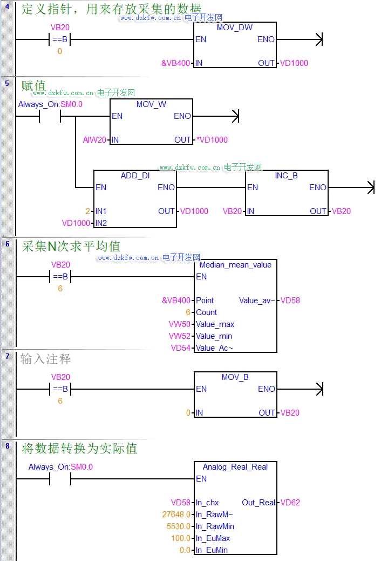This screenshot has width=381, height=561.
Task: Select the AIW20 input operand
Action: coord(95,140)
